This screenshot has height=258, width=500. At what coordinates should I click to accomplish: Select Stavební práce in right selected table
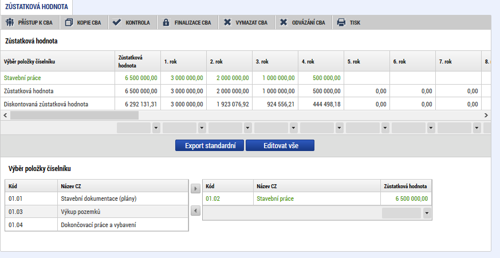[275, 199]
